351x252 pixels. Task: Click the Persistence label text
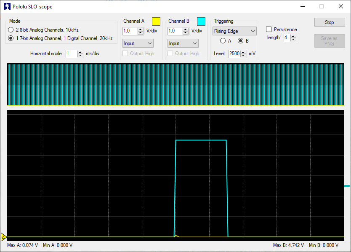tap(285, 29)
